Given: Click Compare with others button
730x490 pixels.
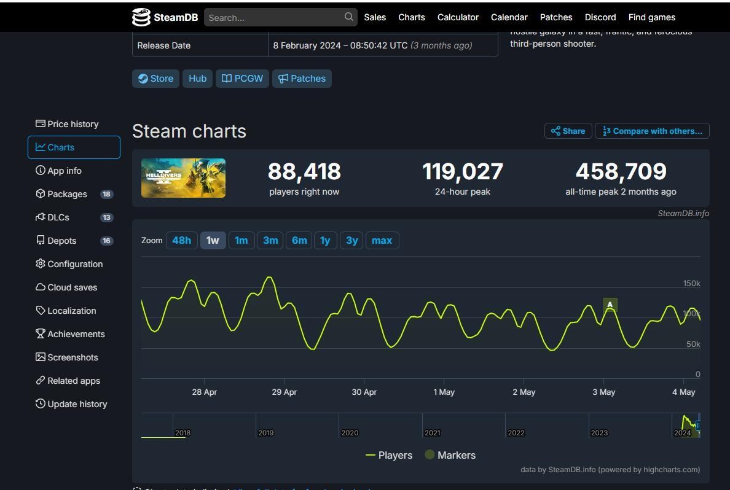Looking at the screenshot, I should [x=652, y=131].
